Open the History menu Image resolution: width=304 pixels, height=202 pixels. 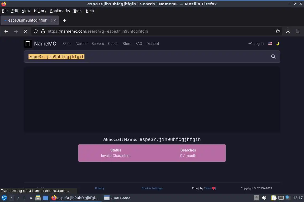coord(40,11)
